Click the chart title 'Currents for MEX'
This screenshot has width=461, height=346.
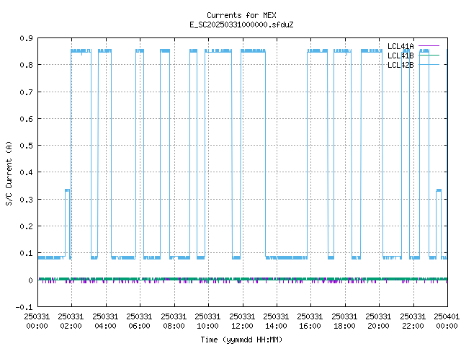pos(241,15)
